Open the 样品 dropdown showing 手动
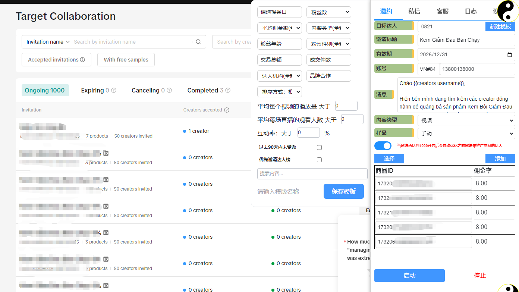The width and height of the screenshot is (519, 292). [466, 133]
